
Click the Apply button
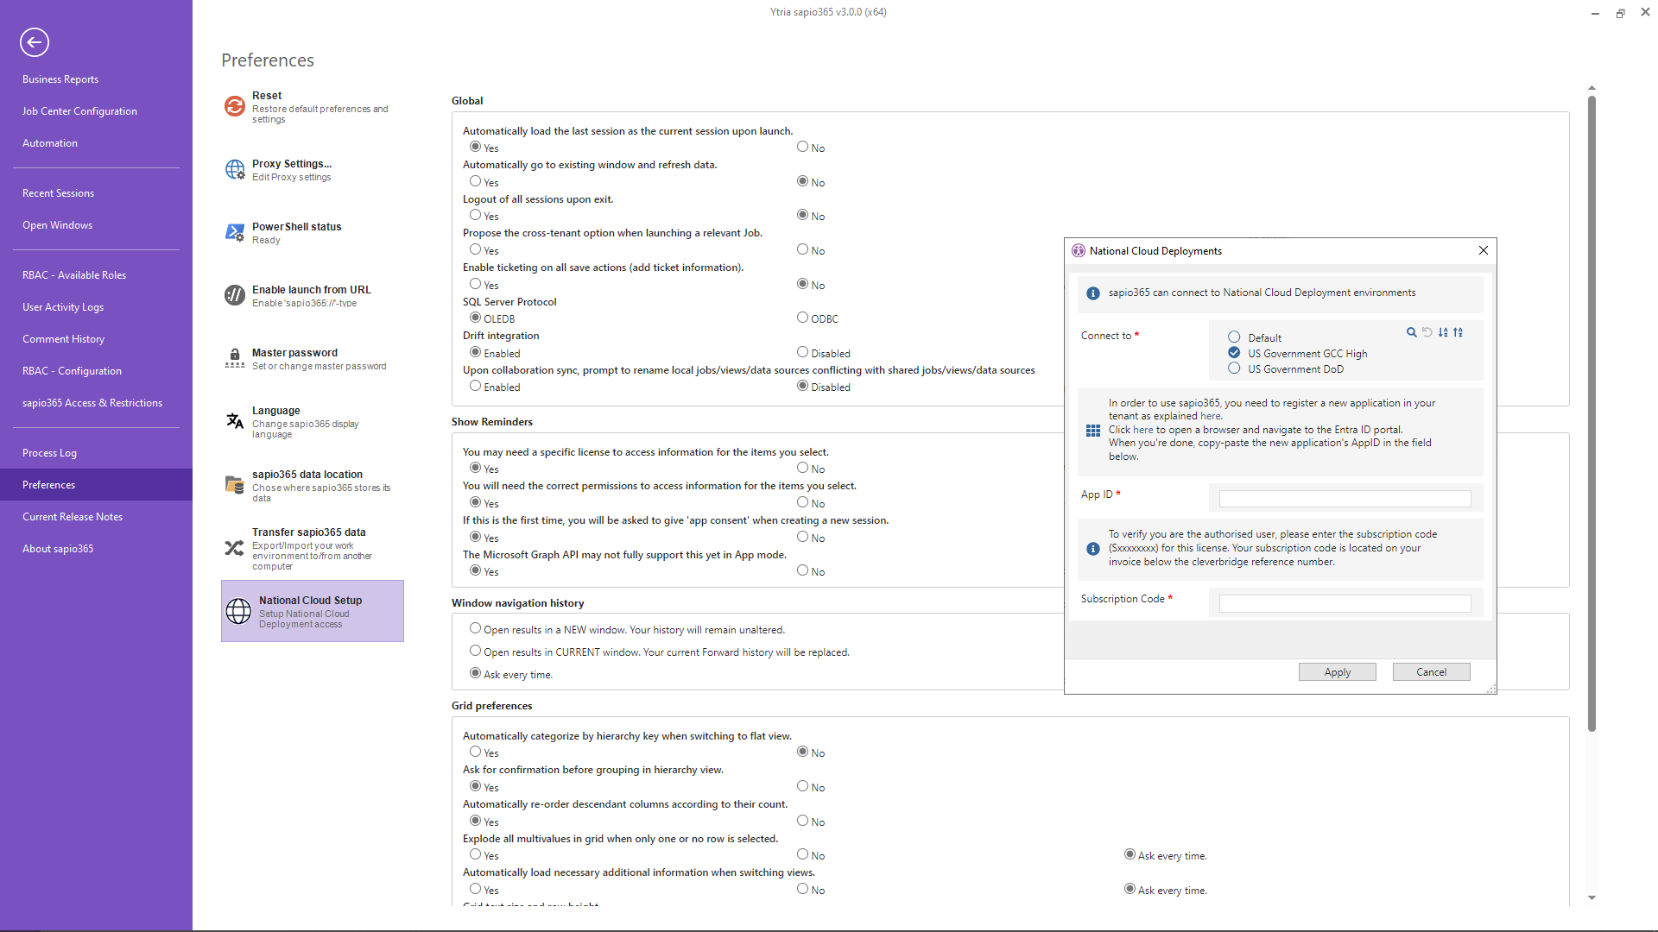(1337, 672)
